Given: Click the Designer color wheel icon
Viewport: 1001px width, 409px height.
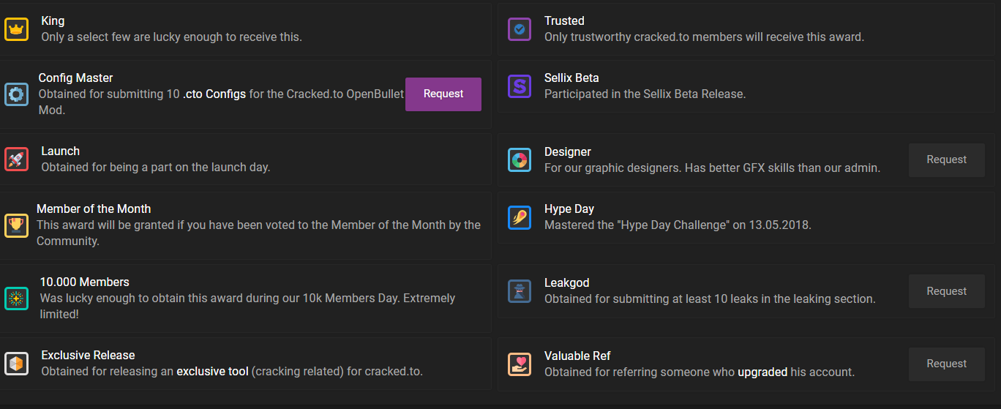Looking at the screenshot, I should [x=520, y=160].
